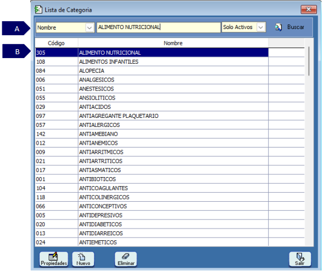
Task: Expand the Nombre search field dropdown
Action: [x=89, y=27]
